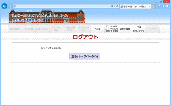Open ダウンロード(ソフトウェア)(操作手引書) menu

click(x=111, y=29)
